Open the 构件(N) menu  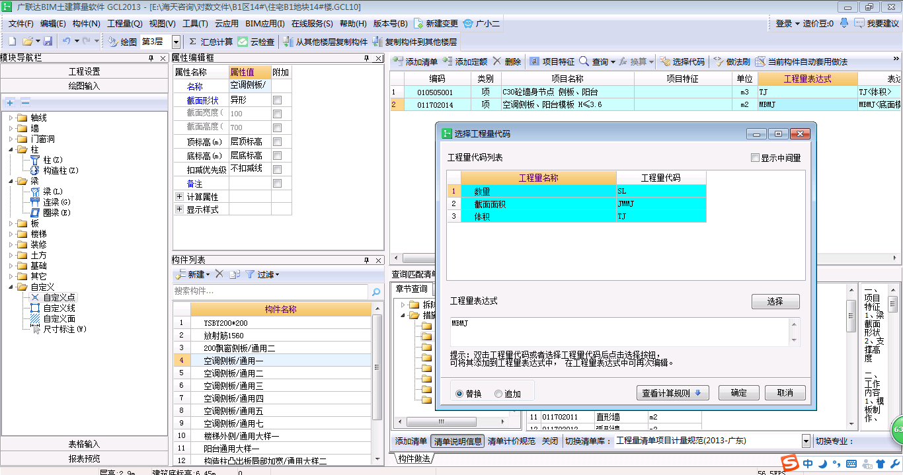pyautogui.click(x=87, y=23)
